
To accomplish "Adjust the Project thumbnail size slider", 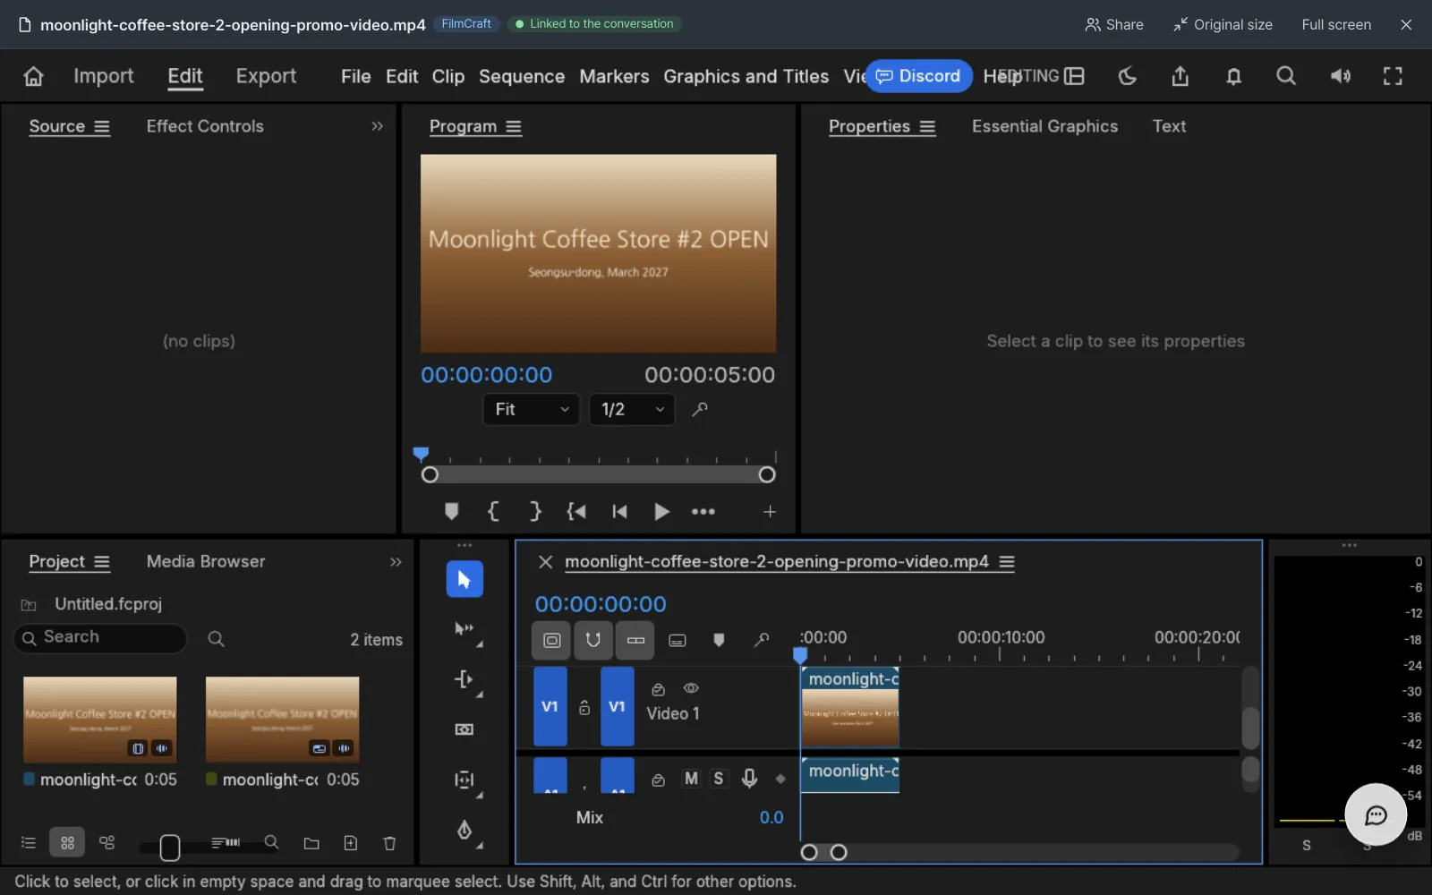I will click(x=170, y=847).
